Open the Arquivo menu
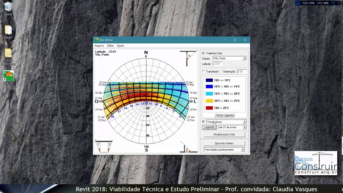The height and width of the screenshot is (193, 343). (x=99, y=46)
